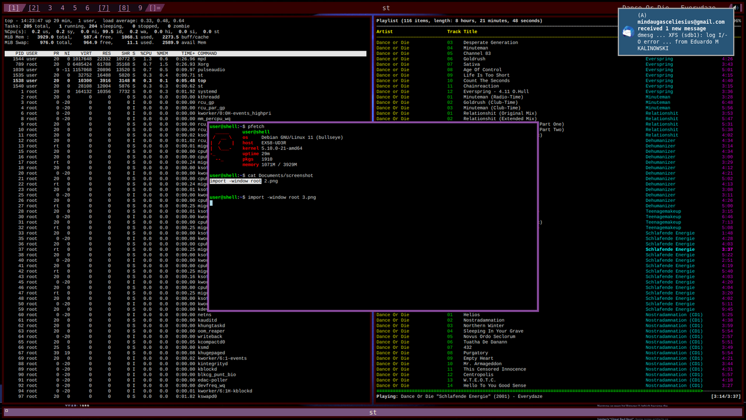Select track 'Northern Winter' in playlist

pos(554,325)
